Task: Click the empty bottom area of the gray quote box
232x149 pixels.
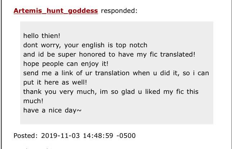Action: pyautogui.click(x=117, y=119)
